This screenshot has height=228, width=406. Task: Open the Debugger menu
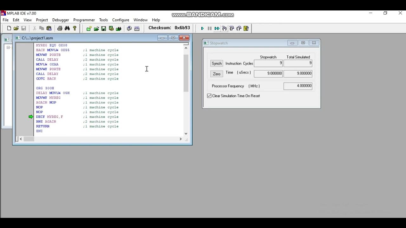[61, 20]
